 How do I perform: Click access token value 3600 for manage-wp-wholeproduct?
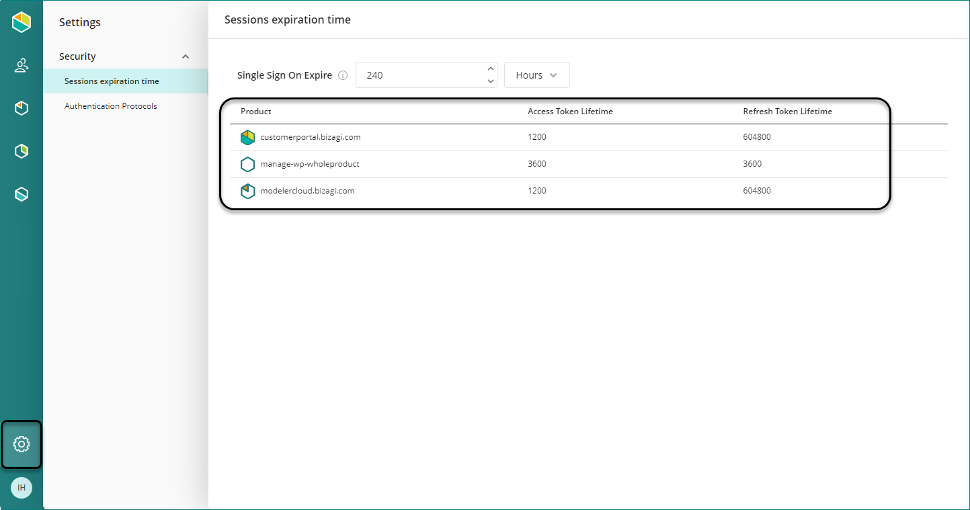[x=537, y=164]
